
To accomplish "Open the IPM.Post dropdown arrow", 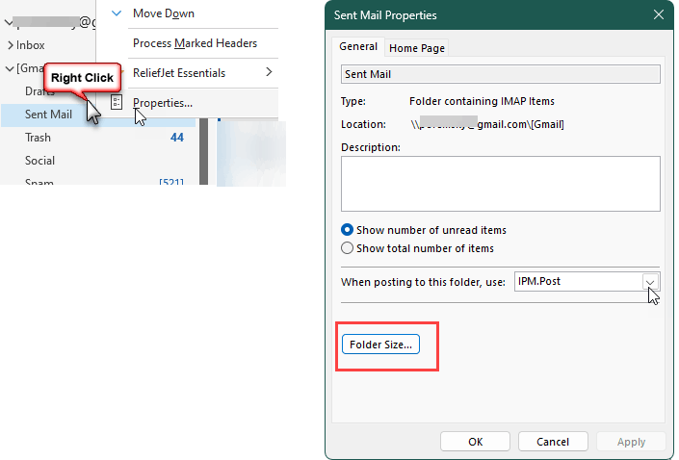I will [x=650, y=282].
